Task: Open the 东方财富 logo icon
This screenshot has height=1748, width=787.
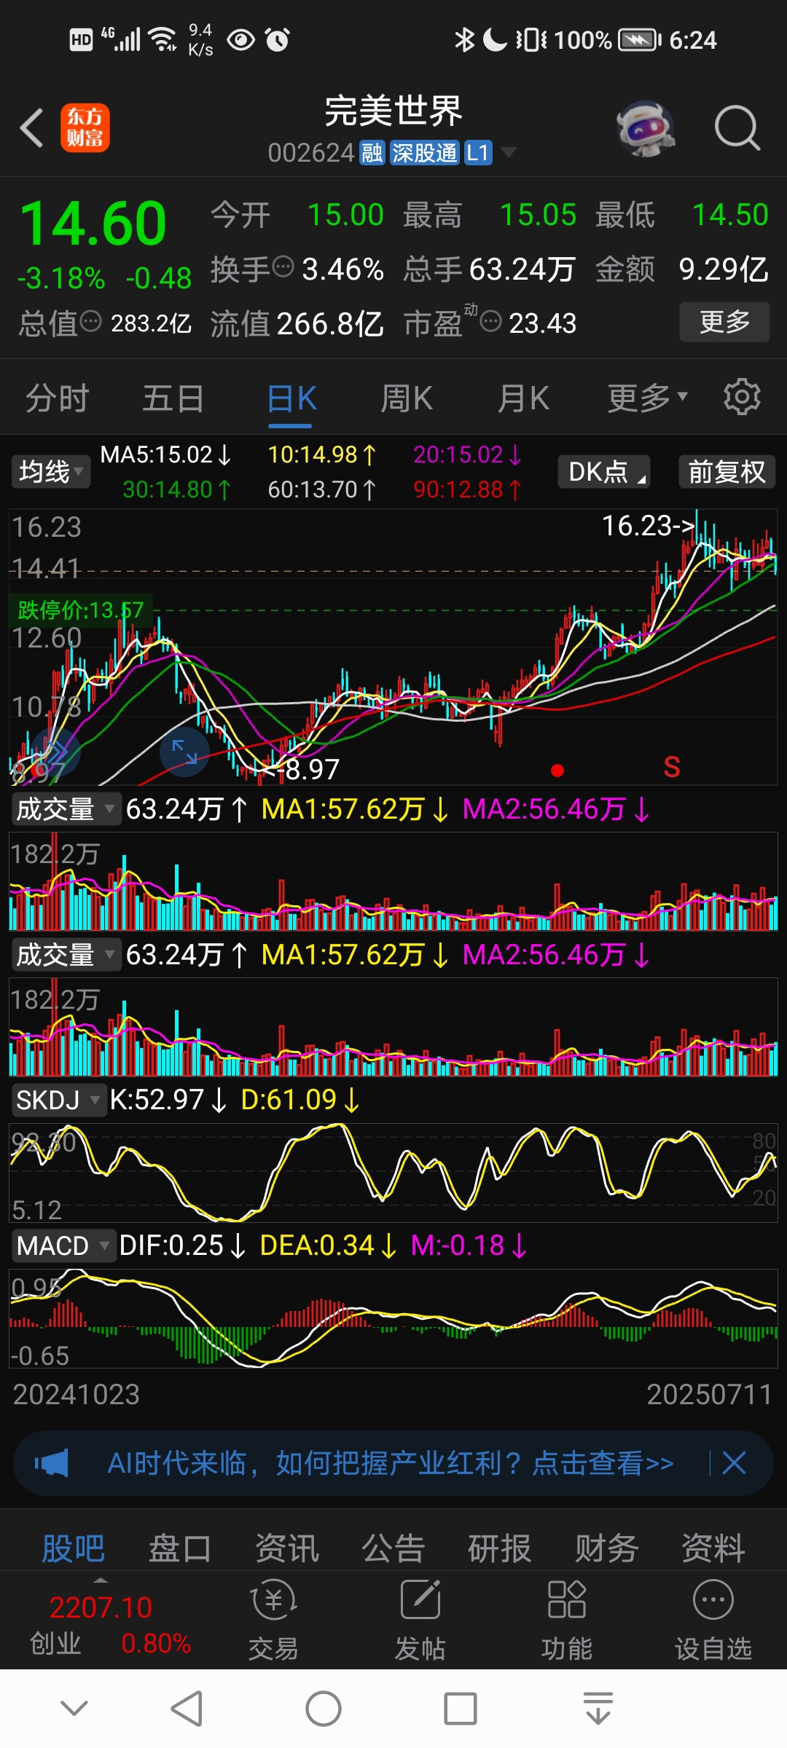Action: point(85,127)
